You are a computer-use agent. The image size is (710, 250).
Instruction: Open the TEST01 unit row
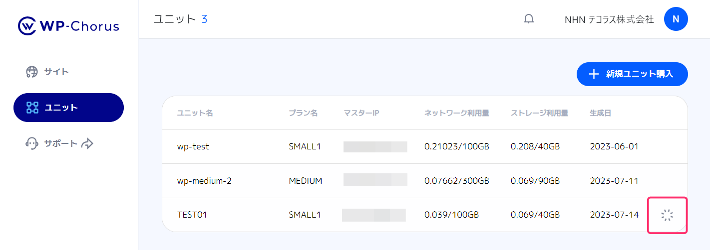[x=192, y=215]
